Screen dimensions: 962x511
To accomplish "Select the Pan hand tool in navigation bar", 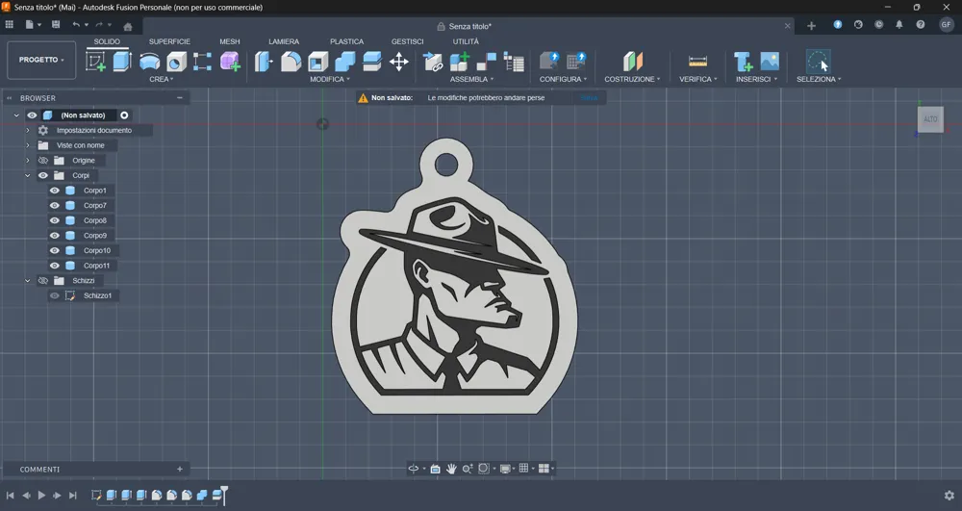I will pos(451,469).
